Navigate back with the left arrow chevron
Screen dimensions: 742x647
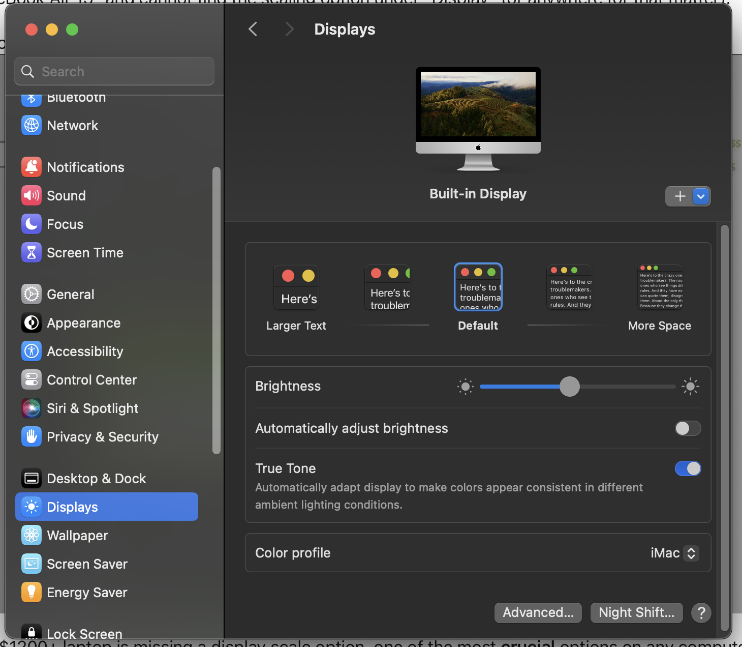click(253, 29)
